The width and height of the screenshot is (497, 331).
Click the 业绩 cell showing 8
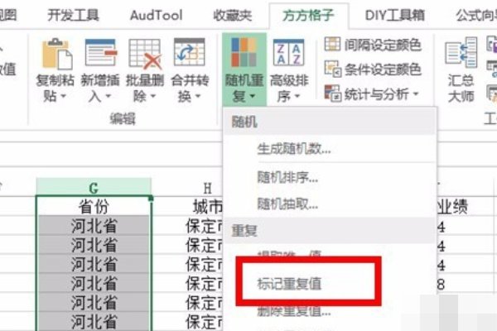point(442,285)
